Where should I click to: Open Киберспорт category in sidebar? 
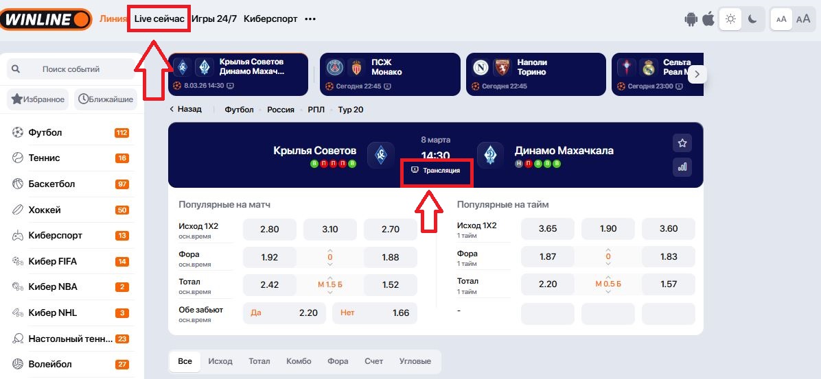(55, 235)
